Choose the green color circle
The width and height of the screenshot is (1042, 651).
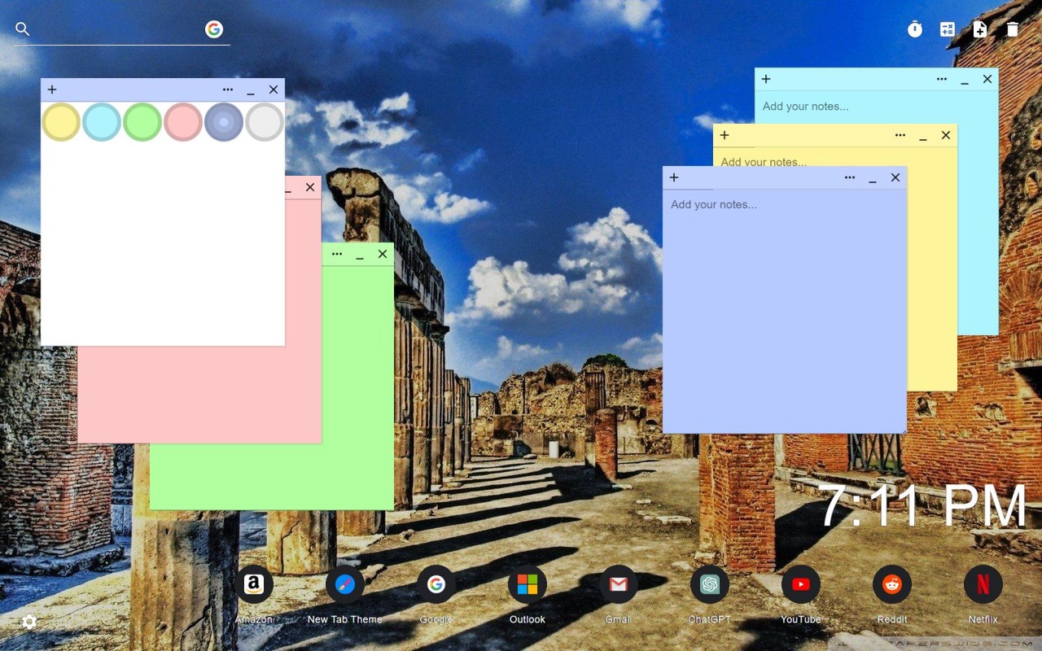tap(142, 122)
